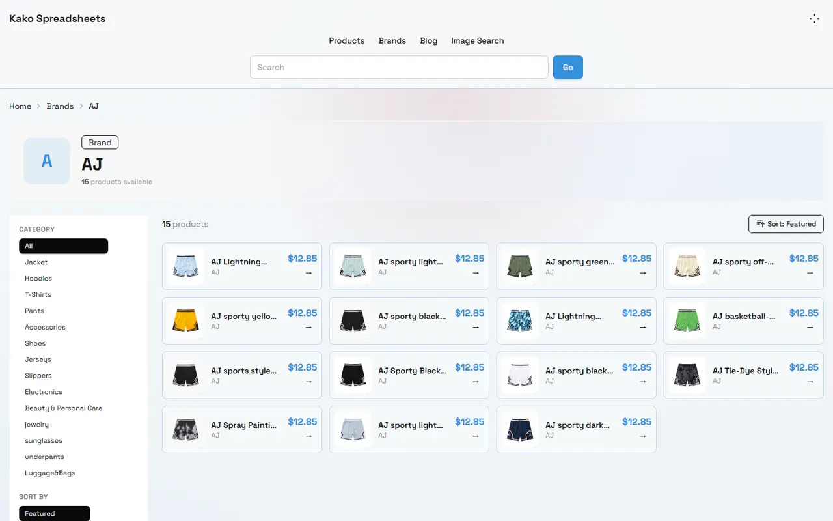
Task: Open the Brands menu item
Action: (x=392, y=40)
